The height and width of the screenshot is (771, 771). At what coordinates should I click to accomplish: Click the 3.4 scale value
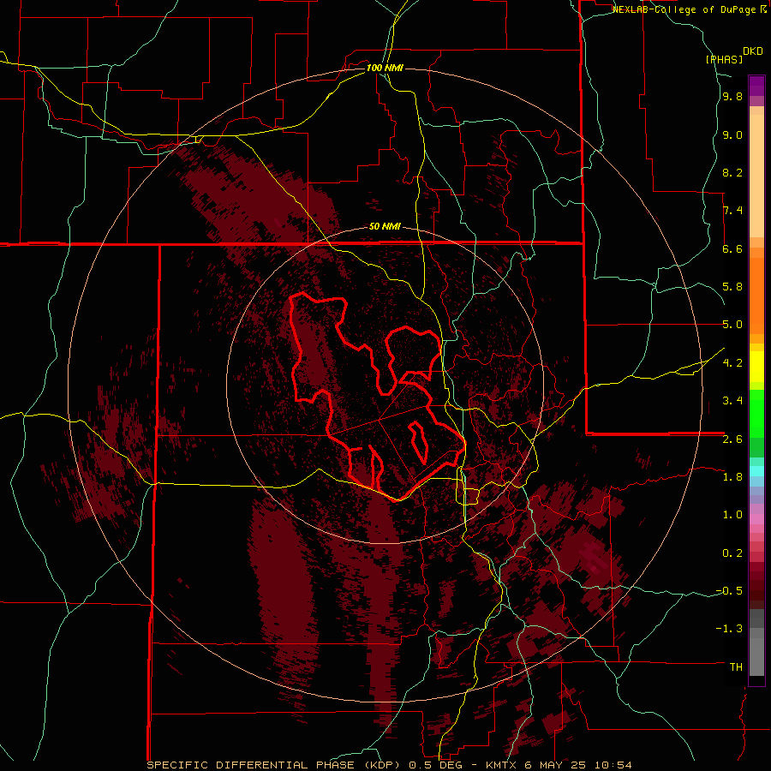click(x=732, y=401)
